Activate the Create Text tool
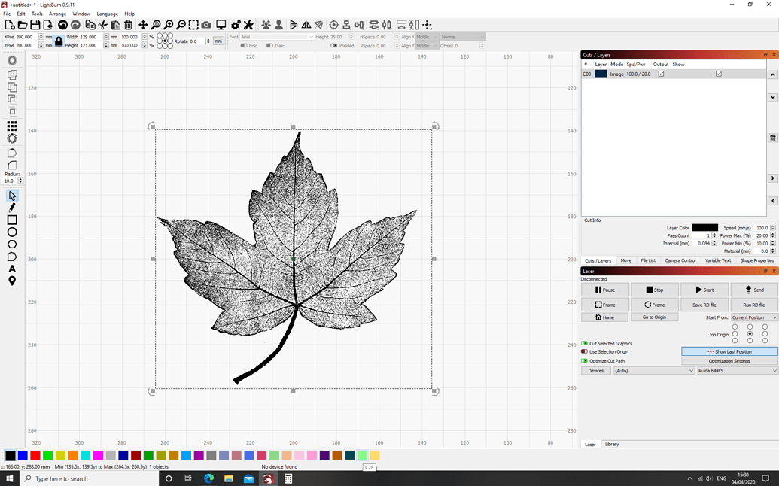The width and height of the screenshot is (779, 486). (11, 267)
